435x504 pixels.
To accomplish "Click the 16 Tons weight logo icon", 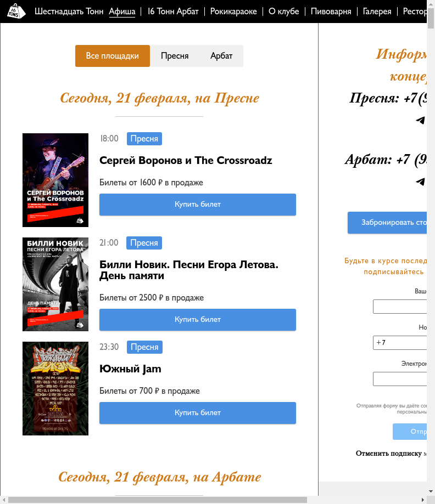I will (16, 12).
